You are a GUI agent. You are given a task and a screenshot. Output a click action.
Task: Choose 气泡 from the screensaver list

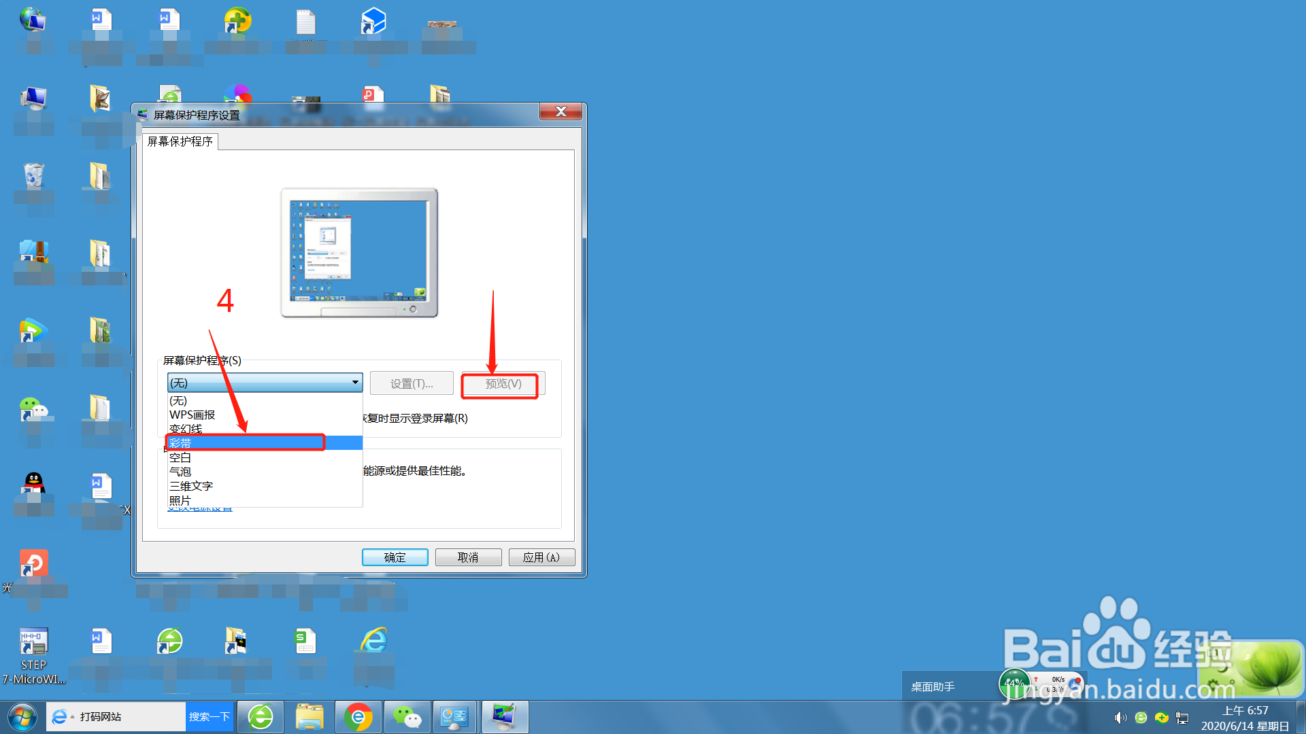(x=180, y=472)
